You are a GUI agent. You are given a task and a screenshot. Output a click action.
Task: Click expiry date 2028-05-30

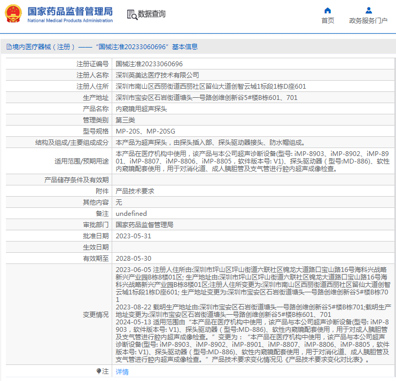click(x=134, y=259)
